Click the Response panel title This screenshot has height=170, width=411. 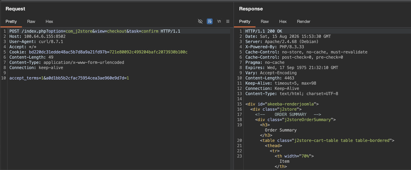[x=251, y=9]
